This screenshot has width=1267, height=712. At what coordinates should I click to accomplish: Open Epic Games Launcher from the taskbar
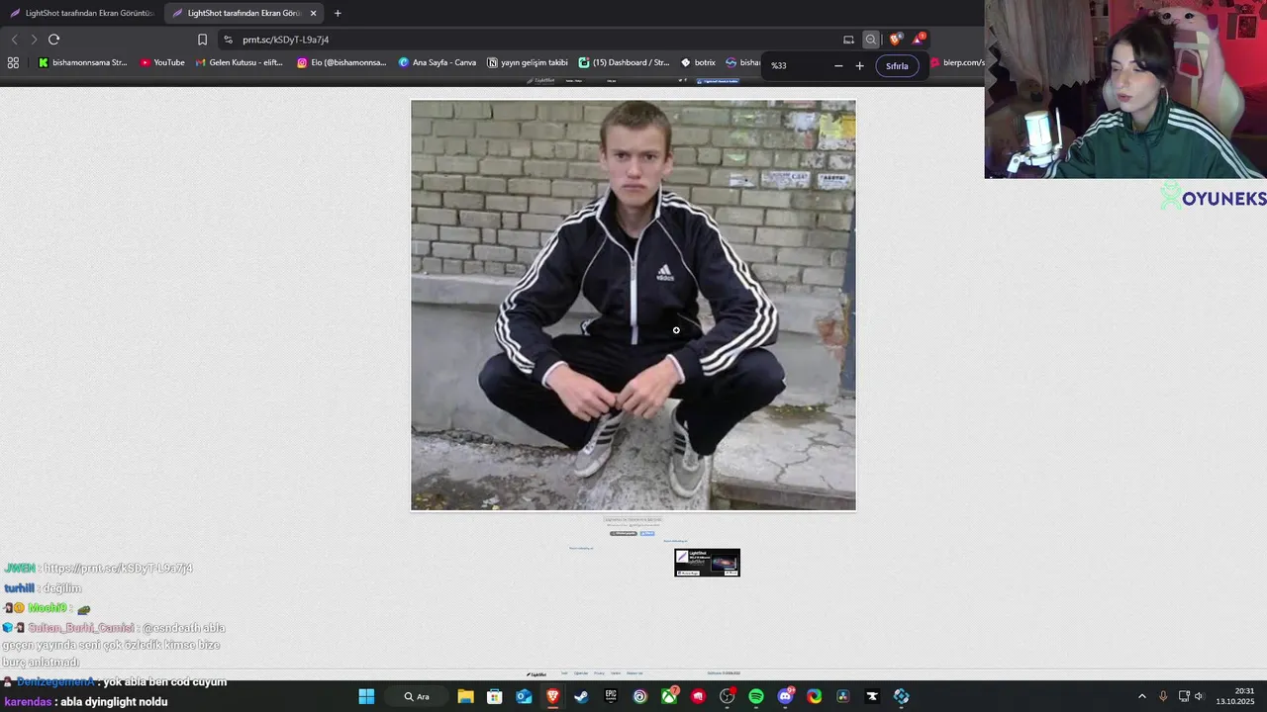click(x=611, y=696)
